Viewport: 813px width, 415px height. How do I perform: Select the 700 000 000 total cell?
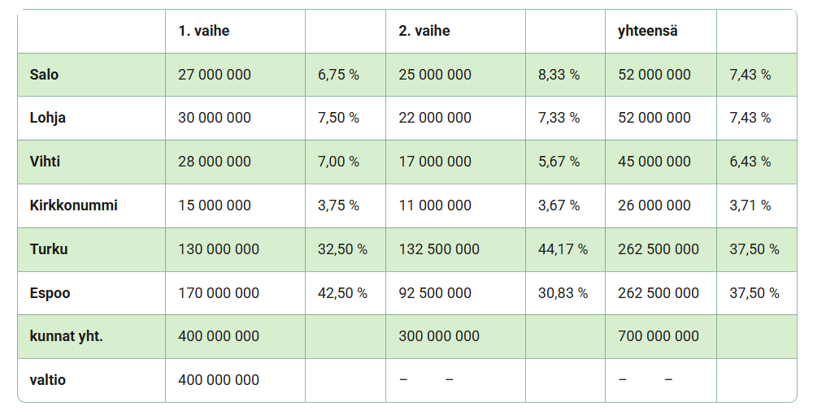[x=658, y=336]
